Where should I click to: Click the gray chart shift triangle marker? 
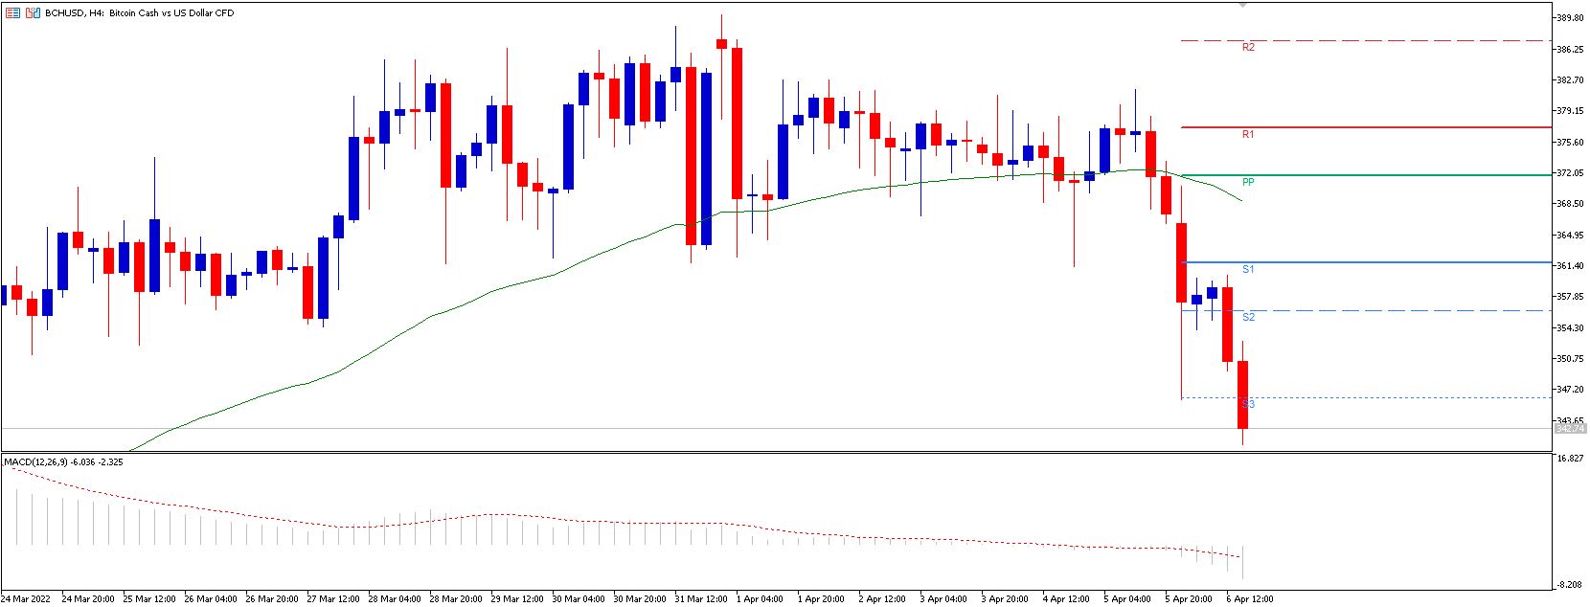(x=1242, y=6)
